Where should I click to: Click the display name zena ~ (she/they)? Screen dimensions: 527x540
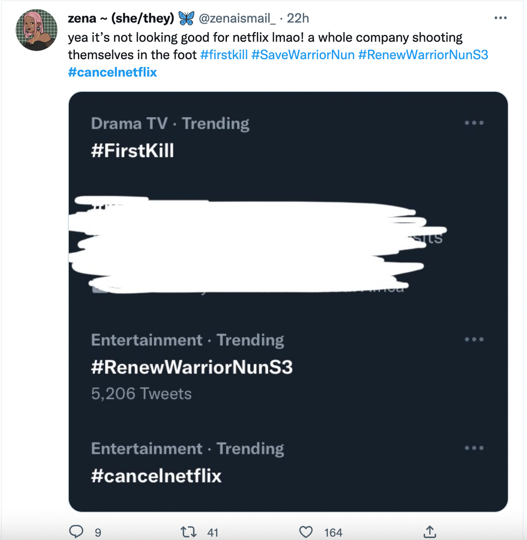point(121,18)
